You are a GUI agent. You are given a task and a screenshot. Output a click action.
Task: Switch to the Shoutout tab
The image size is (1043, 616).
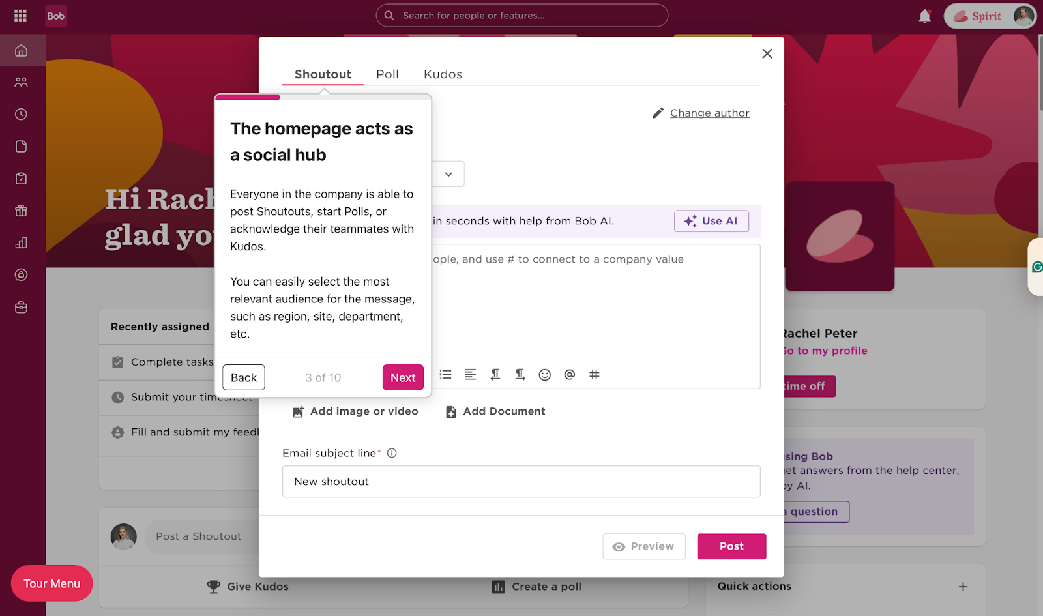323,74
